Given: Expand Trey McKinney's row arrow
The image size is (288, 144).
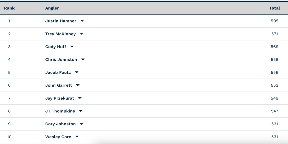Looking at the screenshot, I should pos(81,34).
